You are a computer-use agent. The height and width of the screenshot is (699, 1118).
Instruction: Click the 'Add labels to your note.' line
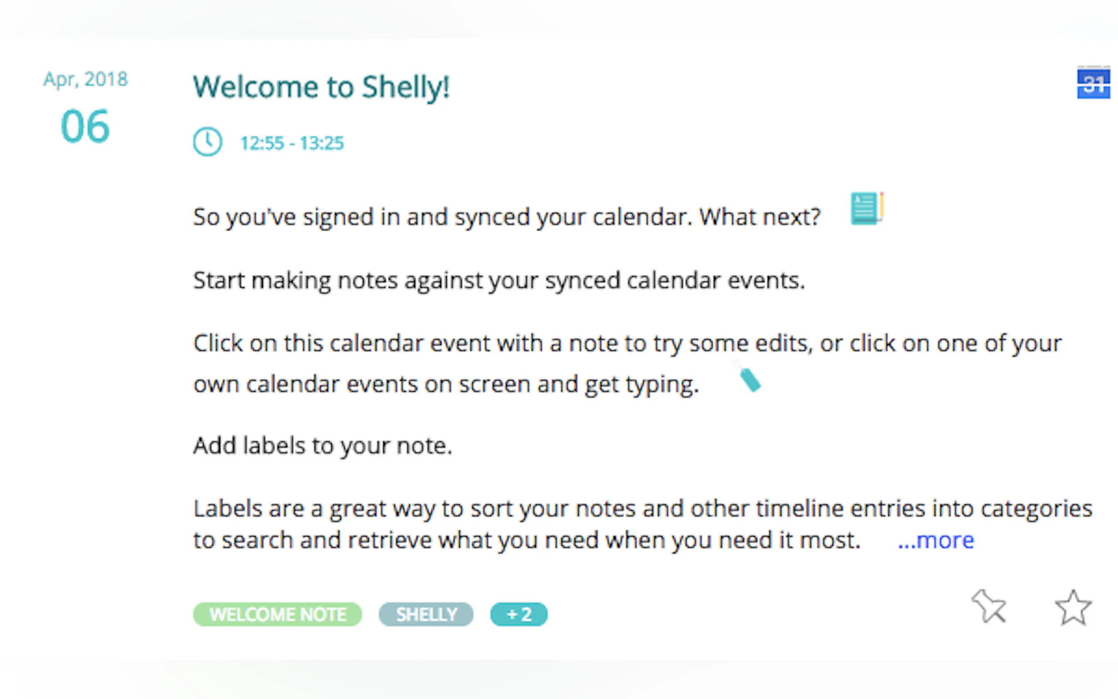pyautogui.click(x=323, y=445)
